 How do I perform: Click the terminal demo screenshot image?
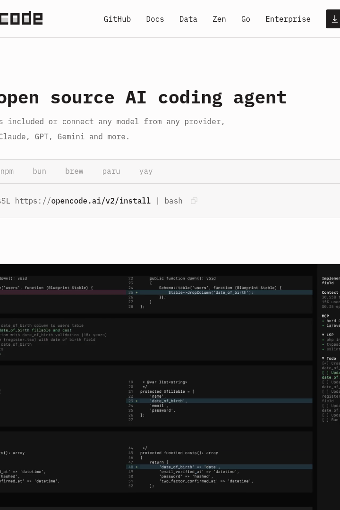tap(170, 387)
